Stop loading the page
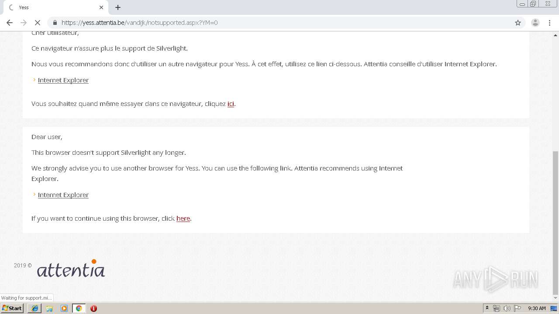Screen dimensions: 559x314 (38, 23)
